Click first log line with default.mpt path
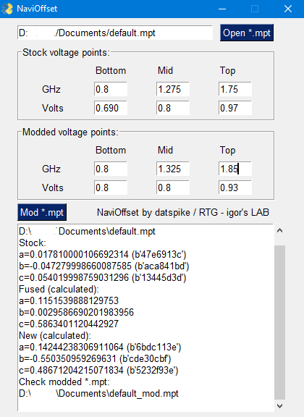This screenshot has height=417, width=304. [x=87, y=232]
